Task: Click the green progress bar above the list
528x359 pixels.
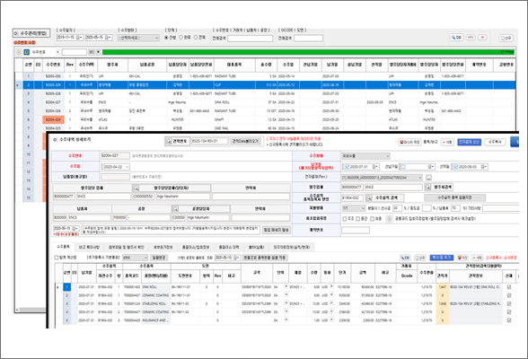Action: (308, 52)
